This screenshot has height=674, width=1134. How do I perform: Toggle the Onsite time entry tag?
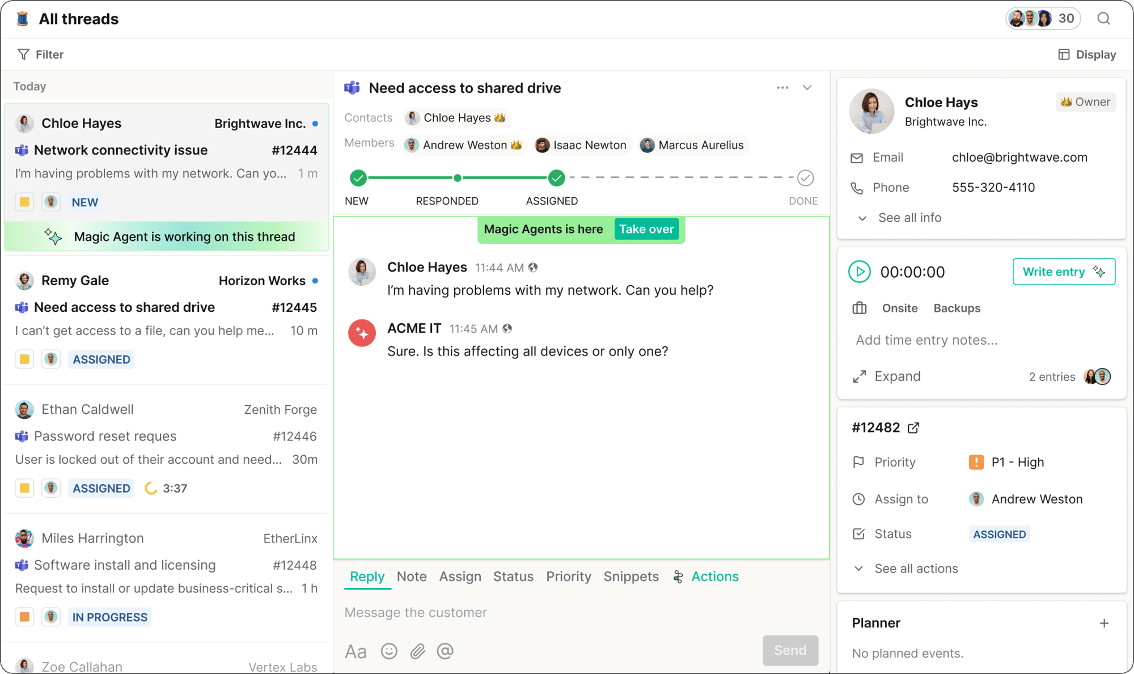point(900,308)
